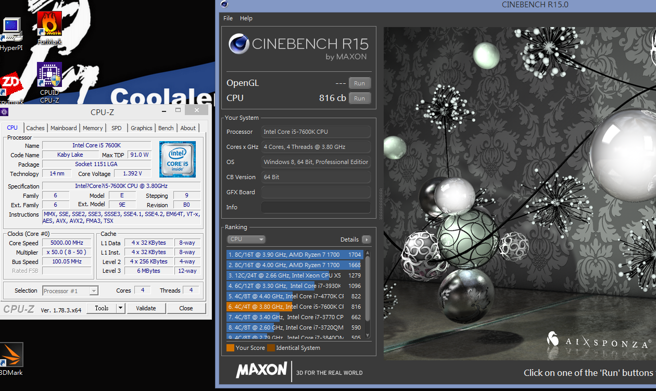Select ranking row 8 Core i7-3720QM
The height and width of the screenshot is (391, 656).
pyautogui.click(x=295, y=327)
